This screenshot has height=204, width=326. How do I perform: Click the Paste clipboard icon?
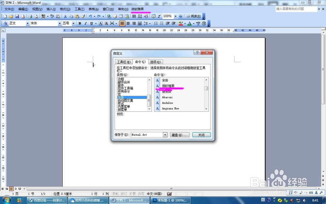click(x=77, y=16)
